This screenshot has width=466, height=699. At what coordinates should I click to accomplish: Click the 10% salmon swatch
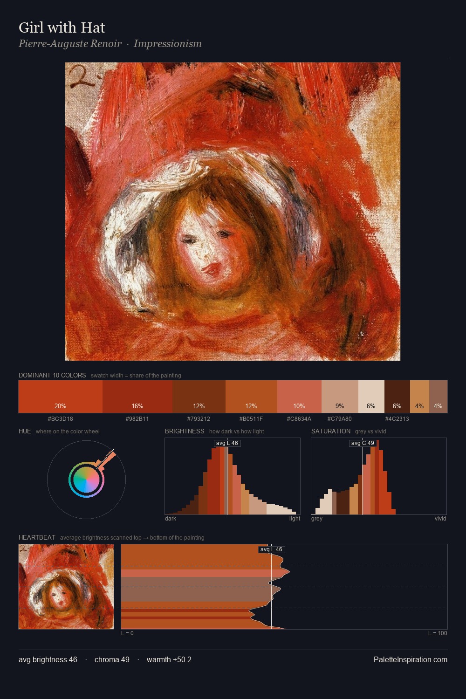click(299, 397)
